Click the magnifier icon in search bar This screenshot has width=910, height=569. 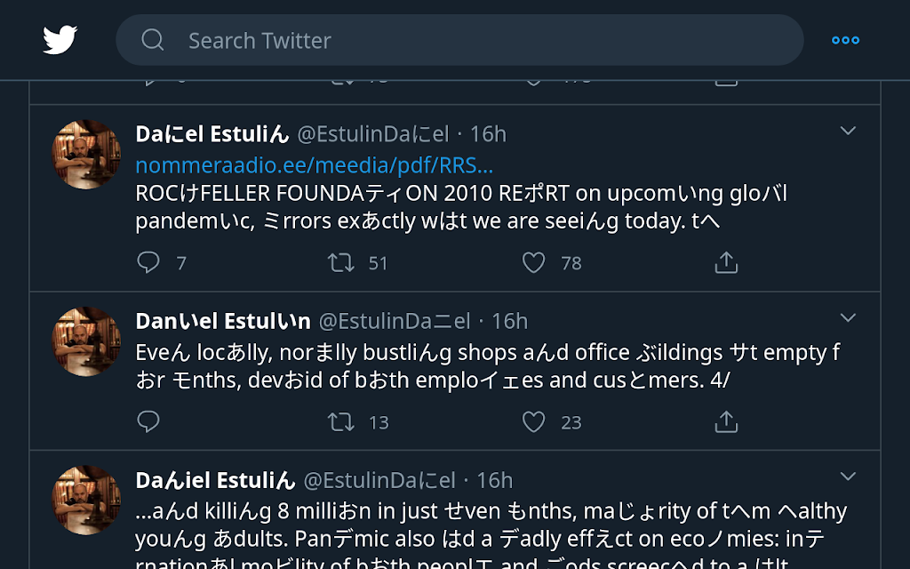click(x=153, y=40)
